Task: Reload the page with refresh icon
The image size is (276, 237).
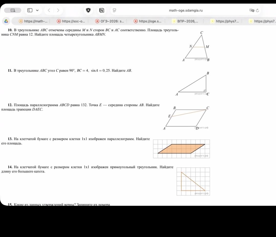Action: [258, 10]
